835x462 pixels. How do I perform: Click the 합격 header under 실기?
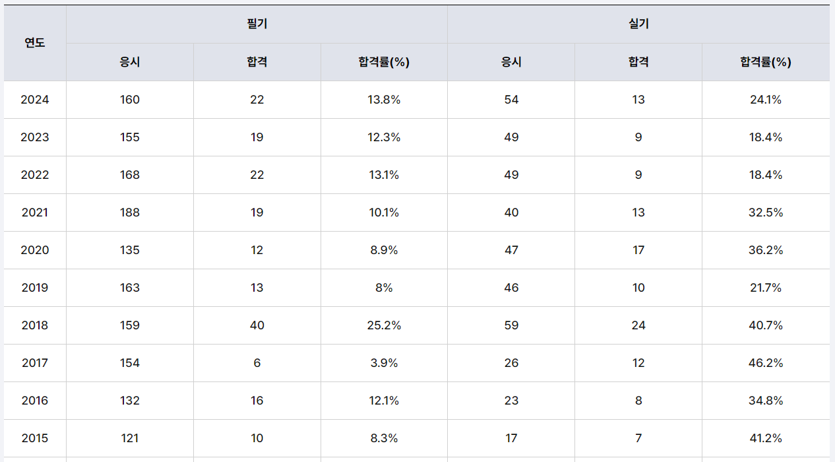638,62
